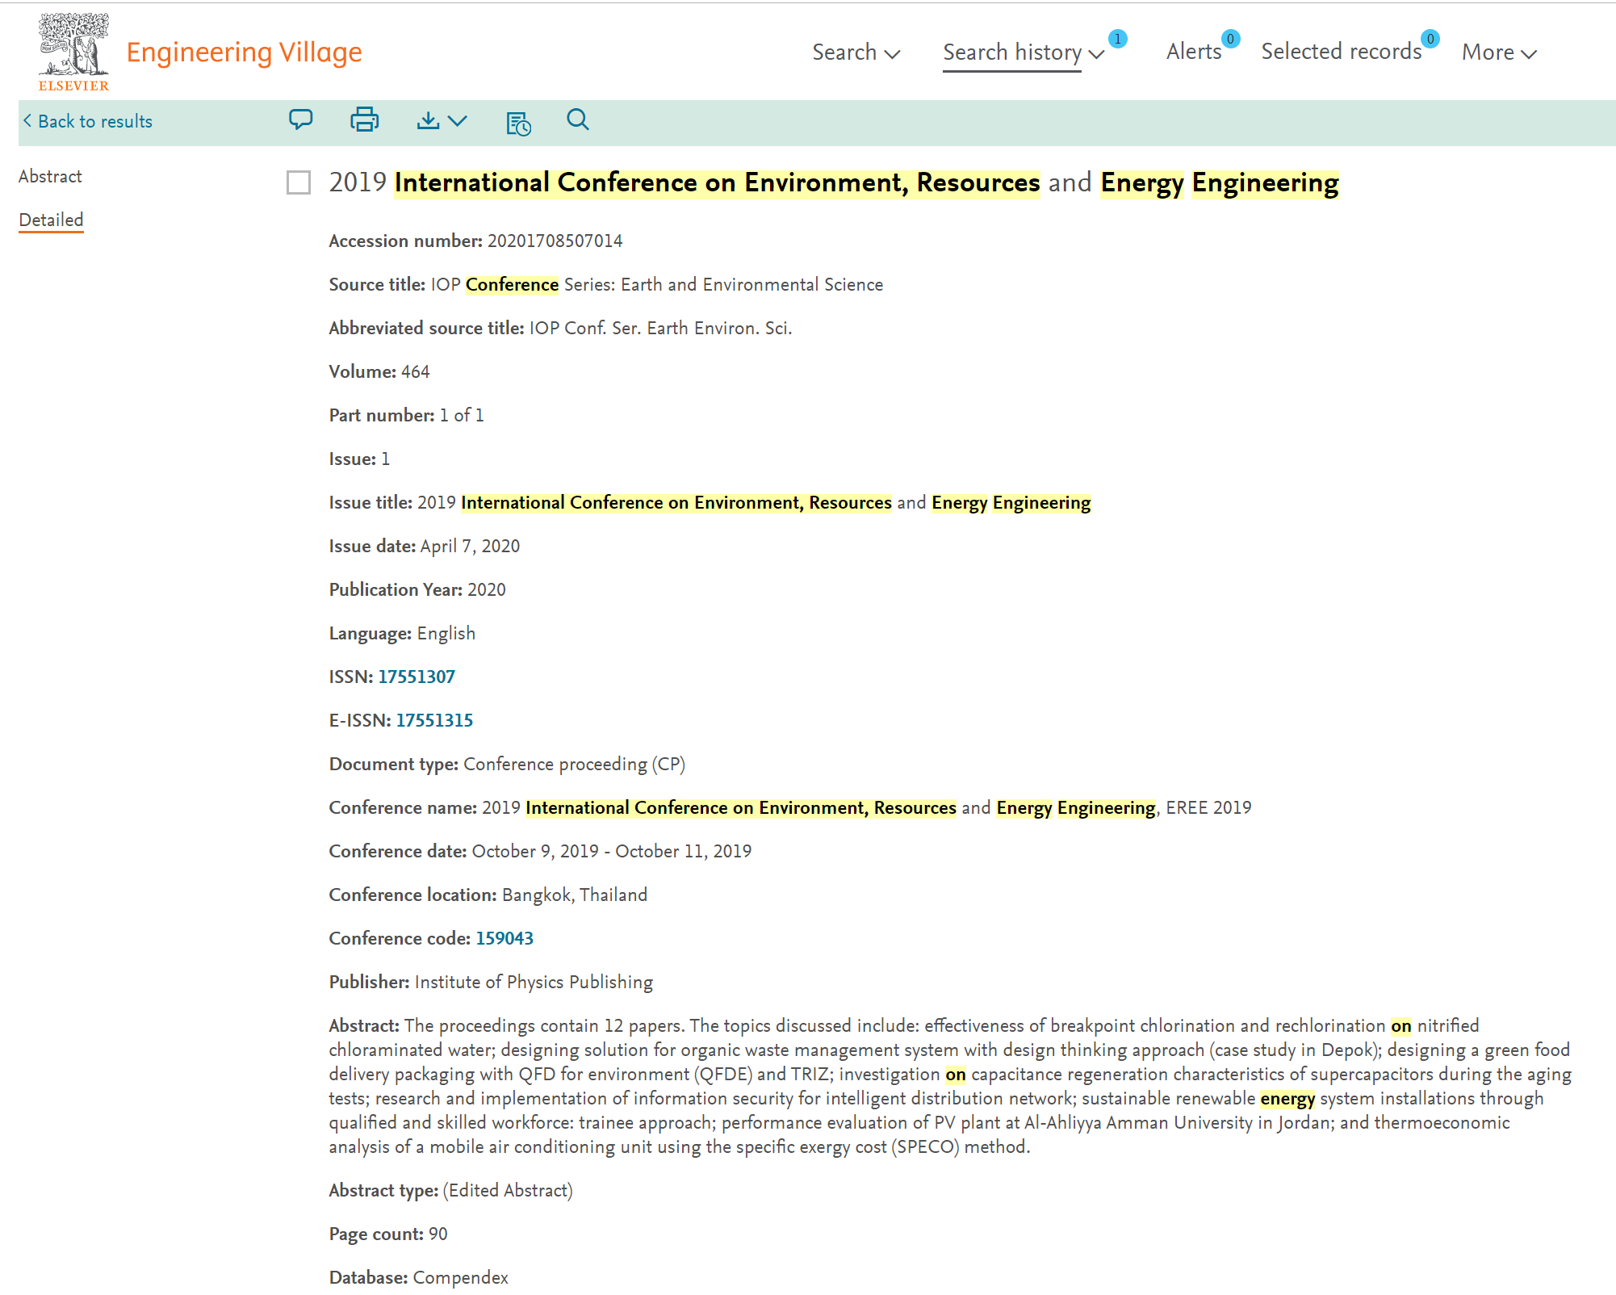Viewport: 1616px width, 1295px height.
Task: Click 'Conference proceeding (CP)' document type
Action: pyautogui.click(x=574, y=764)
